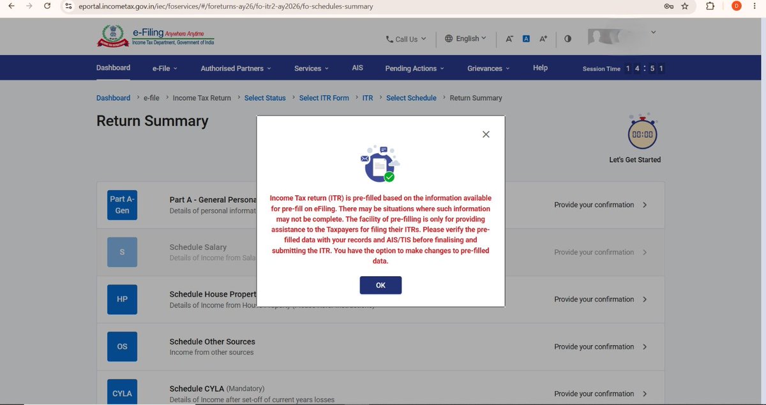Click Let's Get Started text
This screenshot has width=766, height=405.
635,159
